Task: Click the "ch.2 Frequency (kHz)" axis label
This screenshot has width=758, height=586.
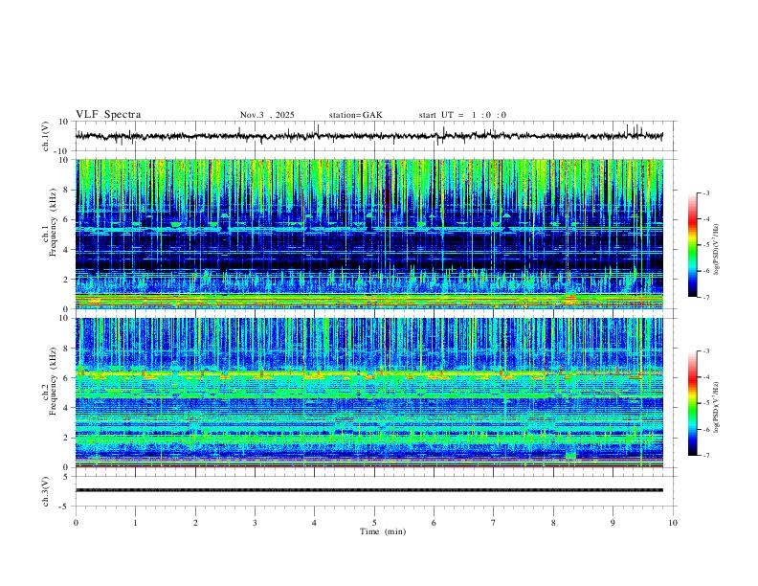Action: click(50, 381)
